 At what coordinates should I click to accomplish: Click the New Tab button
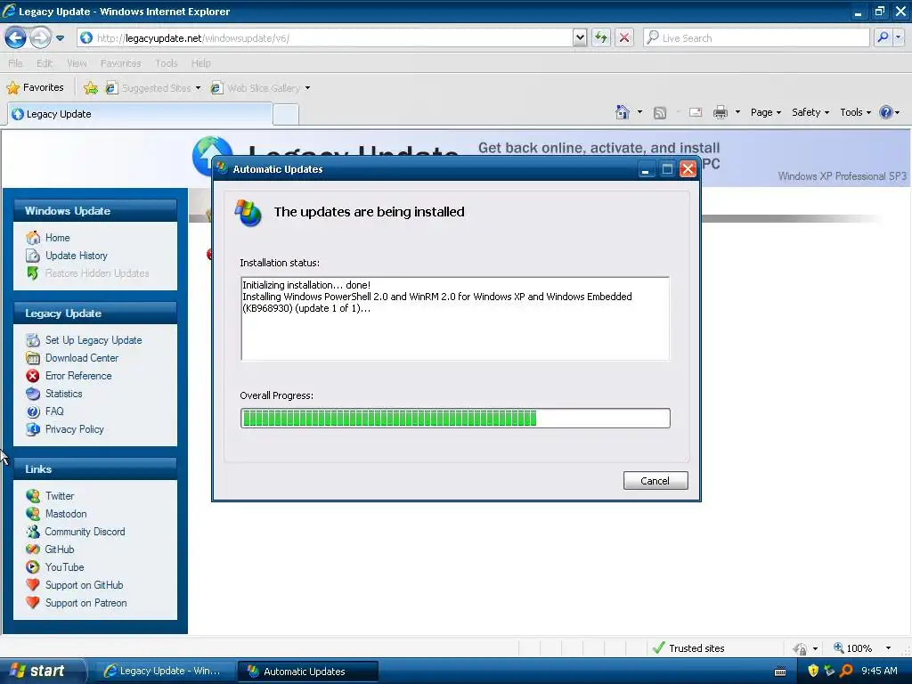(286, 115)
